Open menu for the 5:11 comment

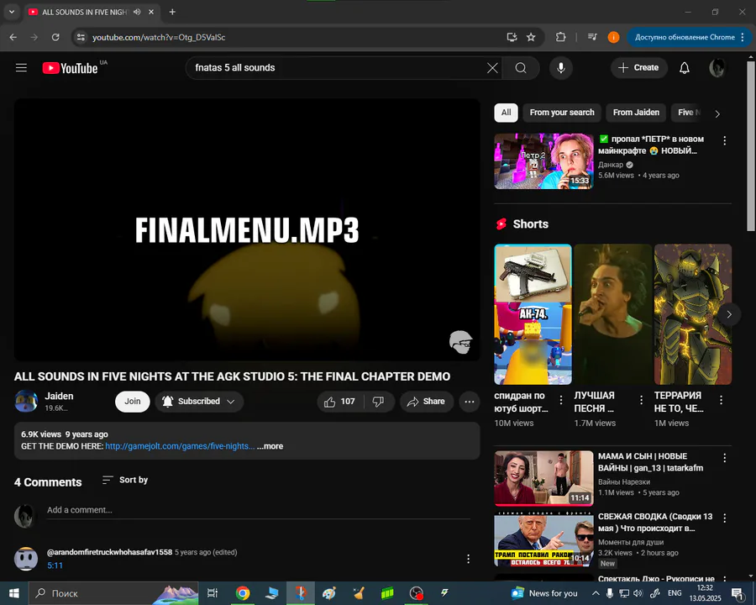(468, 559)
